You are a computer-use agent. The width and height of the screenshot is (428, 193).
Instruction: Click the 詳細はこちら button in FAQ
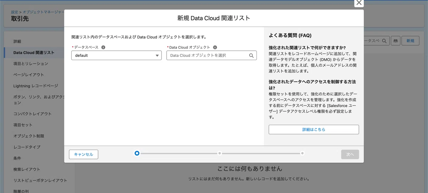coord(314,129)
